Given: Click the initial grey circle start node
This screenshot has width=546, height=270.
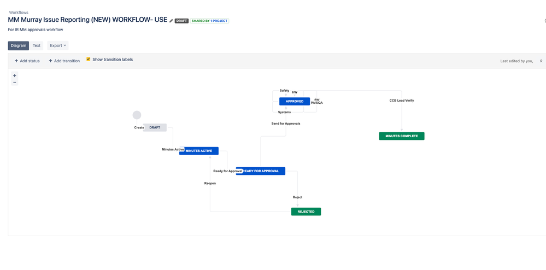Looking at the screenshot, I should click(x=137, y=115).
